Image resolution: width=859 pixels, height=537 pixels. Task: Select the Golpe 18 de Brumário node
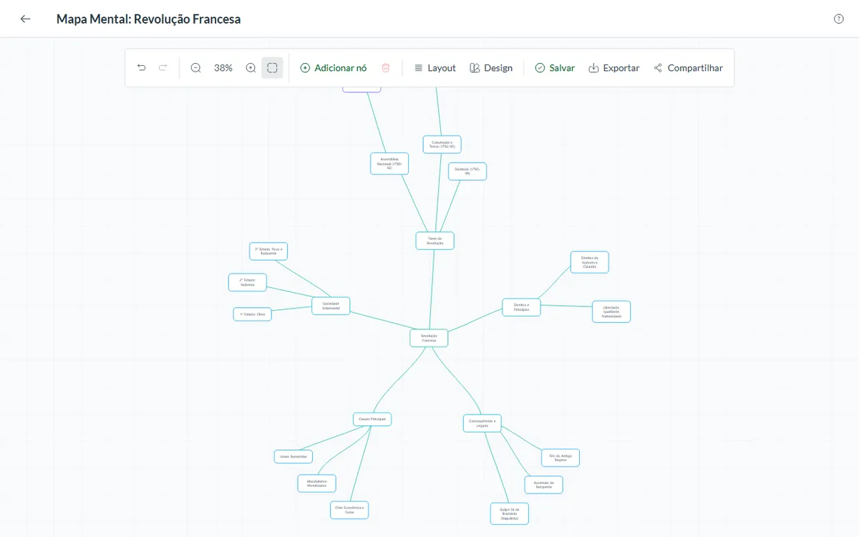click(510, 513)
